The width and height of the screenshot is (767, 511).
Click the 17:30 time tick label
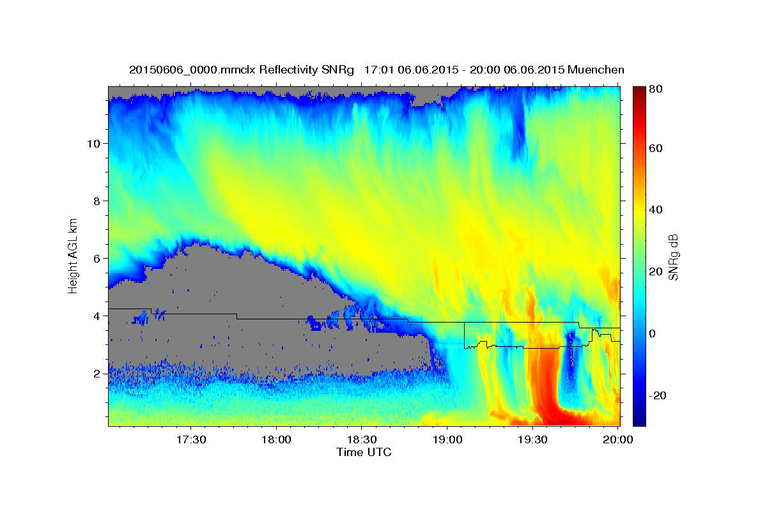tap(190, 440)
